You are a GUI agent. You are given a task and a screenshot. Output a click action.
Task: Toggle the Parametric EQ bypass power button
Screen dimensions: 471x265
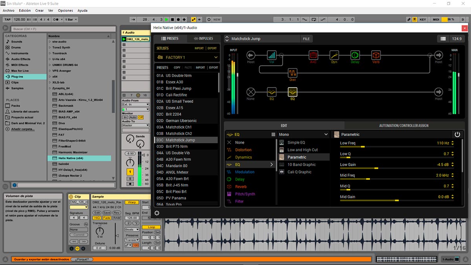click(x=457, y=134)
